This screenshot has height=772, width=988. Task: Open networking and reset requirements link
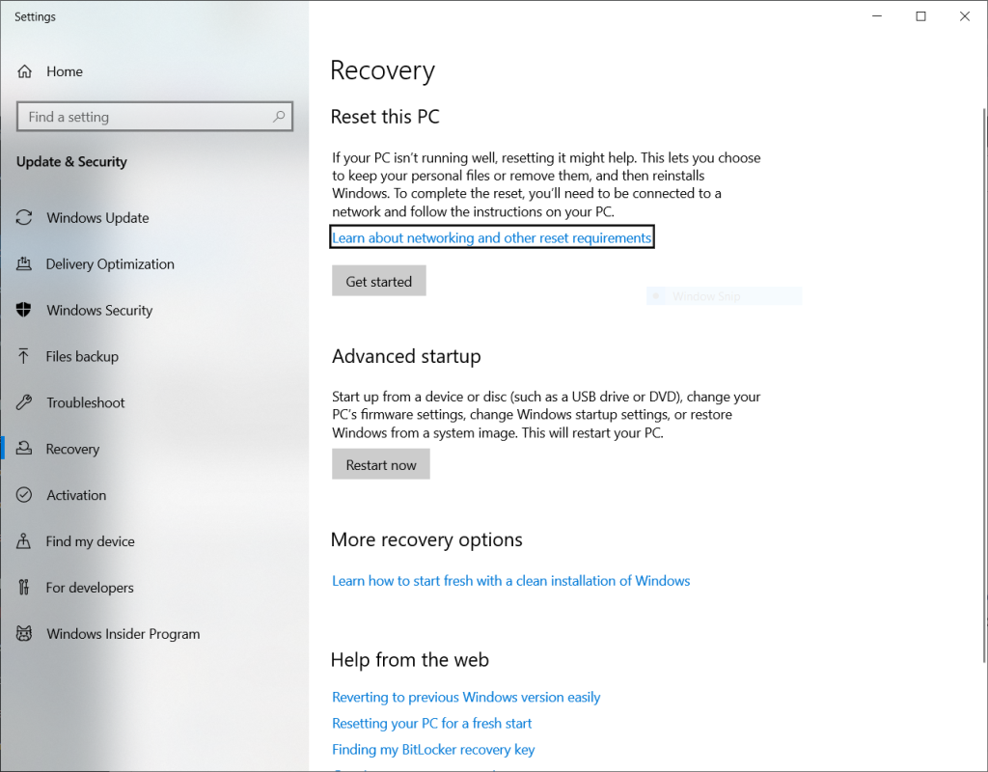click(491, 236)
